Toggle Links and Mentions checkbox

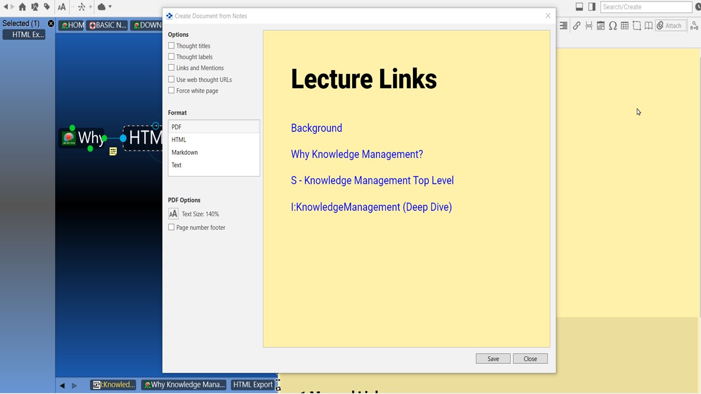click(171, 68)
